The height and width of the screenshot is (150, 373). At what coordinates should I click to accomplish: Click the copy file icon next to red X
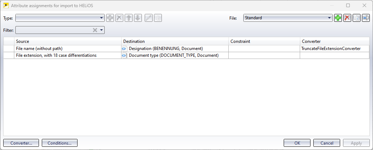tap(356, 18)
